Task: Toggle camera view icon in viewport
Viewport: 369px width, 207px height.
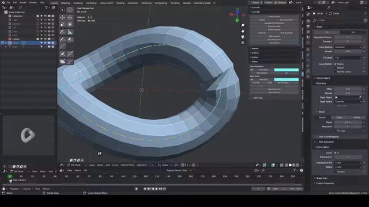Action: [243, 37]
